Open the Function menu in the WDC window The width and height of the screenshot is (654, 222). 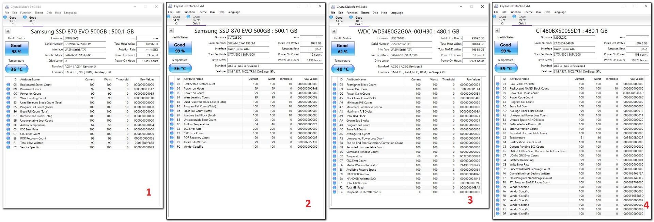352,13
